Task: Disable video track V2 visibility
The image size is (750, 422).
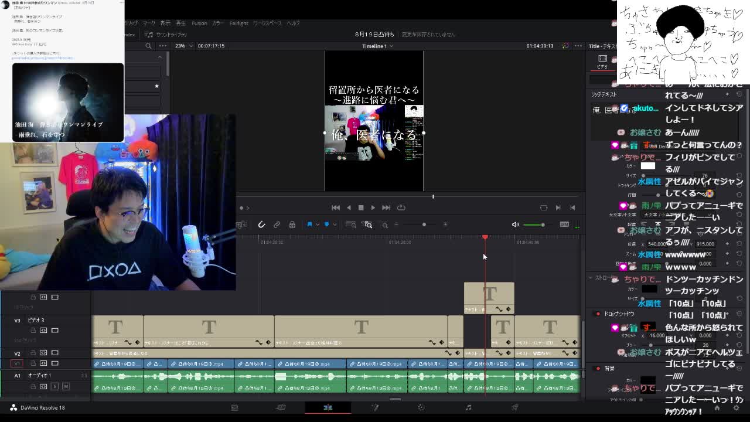Action: [55, 353]
